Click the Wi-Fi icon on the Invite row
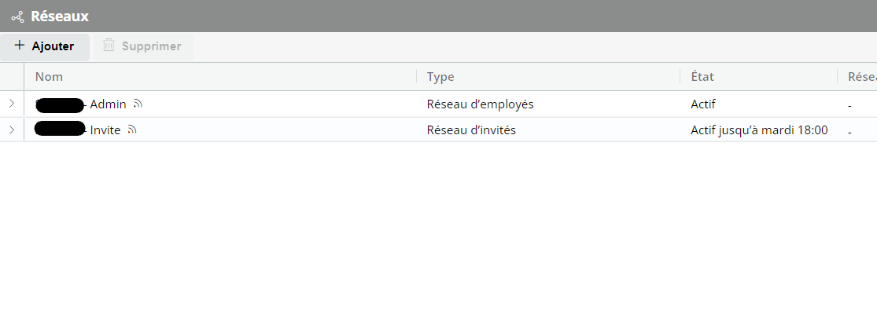 click(132, 130)
